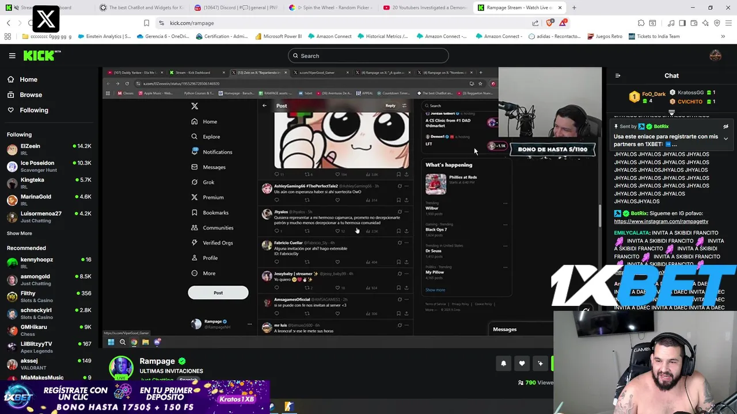Click the Kick search box

pyautogui.click(x=368, y=56)
